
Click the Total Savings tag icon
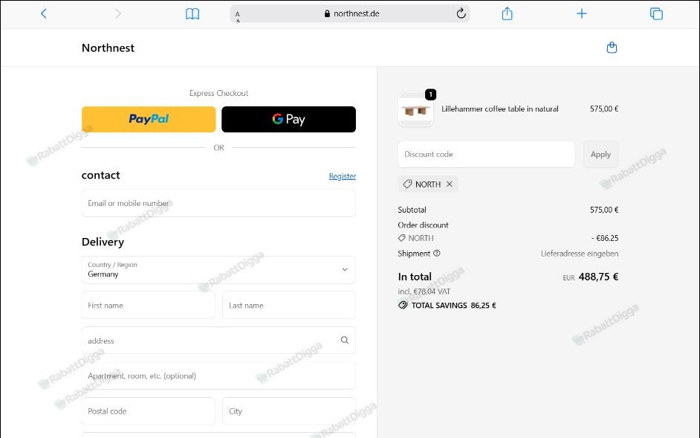(x=403, y=305)
